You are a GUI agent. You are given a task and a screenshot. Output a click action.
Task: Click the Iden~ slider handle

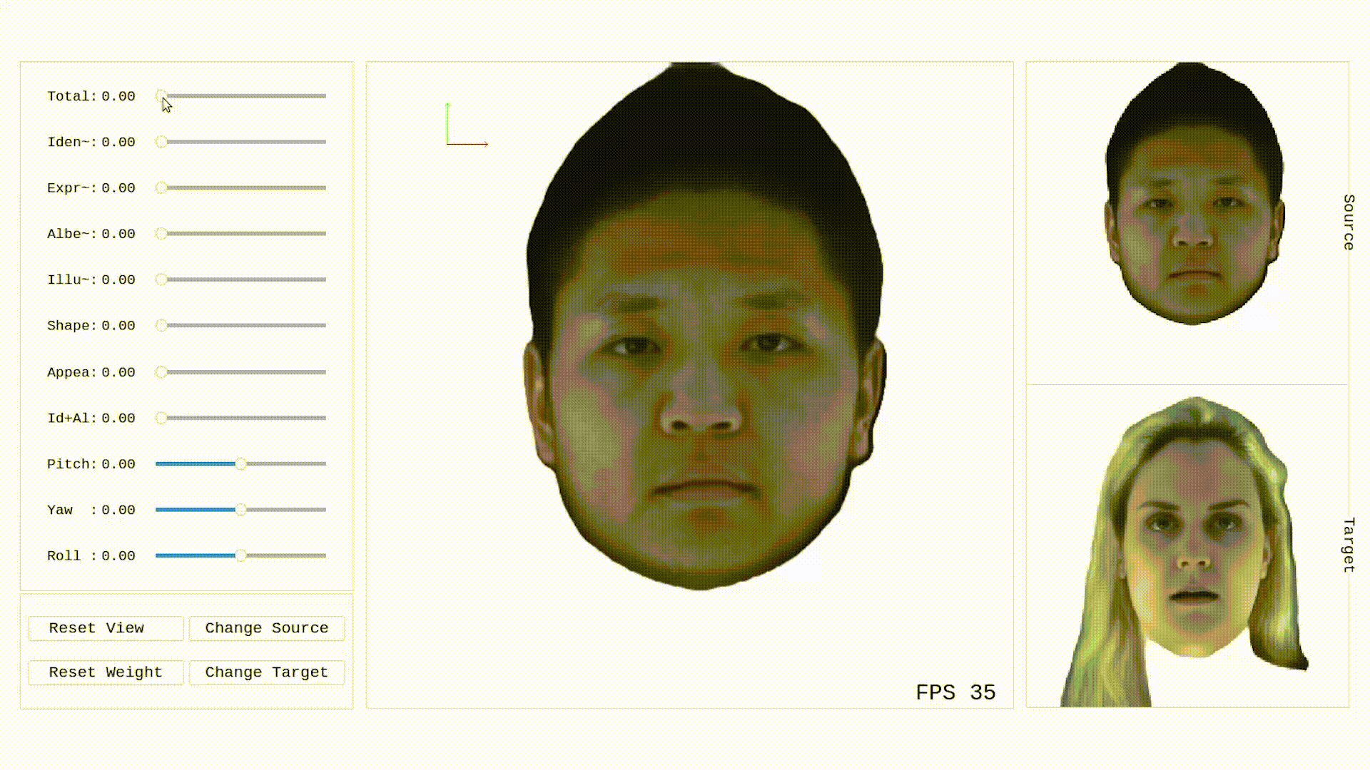(162, 142)
